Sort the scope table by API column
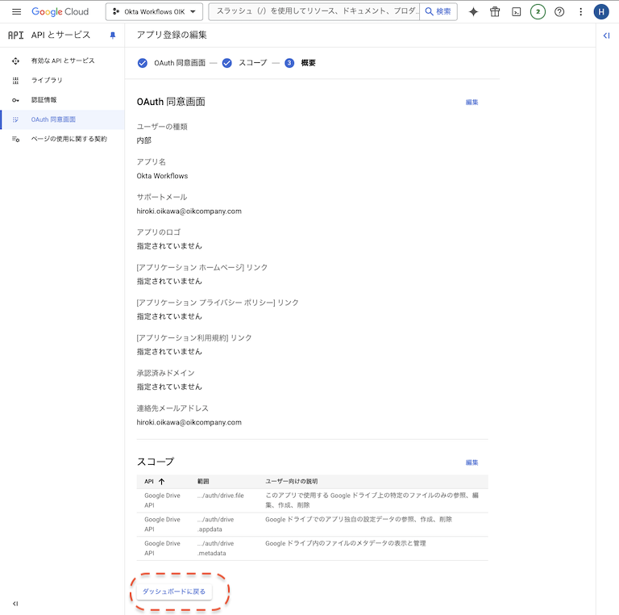Viewport: 619px width, 615px height. [x=155, y=482]
